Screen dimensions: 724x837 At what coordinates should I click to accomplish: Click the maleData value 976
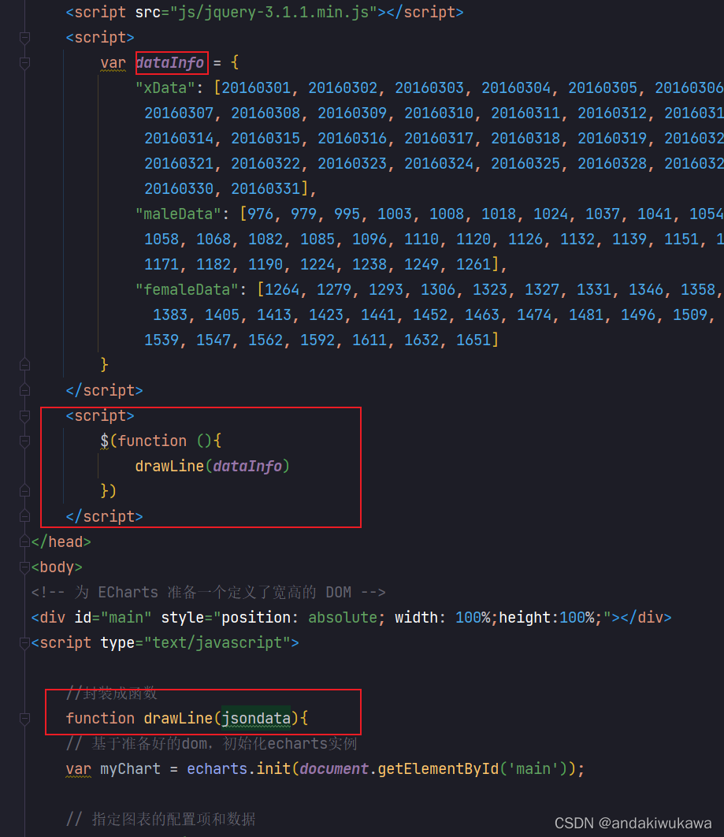pos(261,214)
